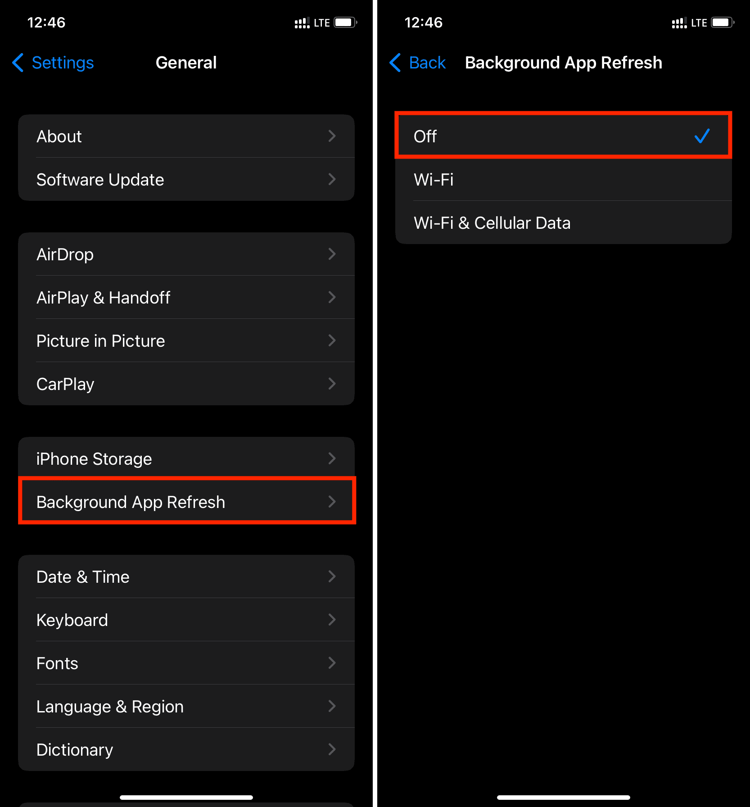Tap the chevron on the About row
The width and height of the screenshot is (750, 807).
click(x=332, y=136)
